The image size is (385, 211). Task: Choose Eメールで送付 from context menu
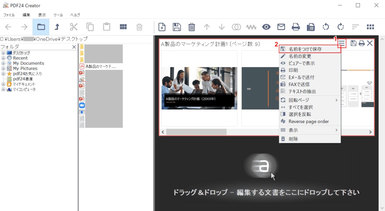pyautogui.click(x=310, y=78)
